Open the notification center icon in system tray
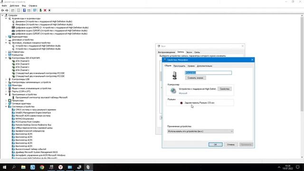This screenshot has height=171, width=304. click(298, 167)
